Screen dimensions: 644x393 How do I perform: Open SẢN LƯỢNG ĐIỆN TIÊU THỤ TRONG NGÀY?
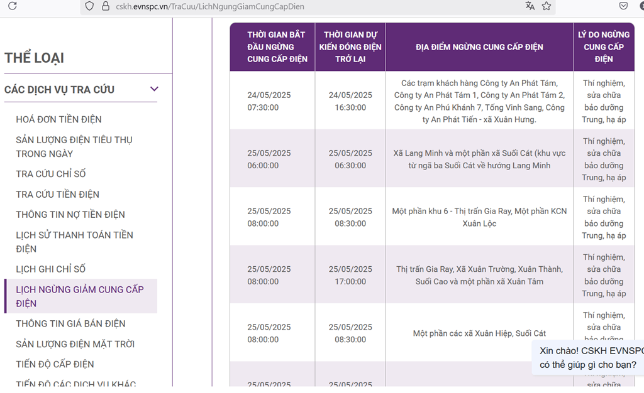[x=74, y=147]
